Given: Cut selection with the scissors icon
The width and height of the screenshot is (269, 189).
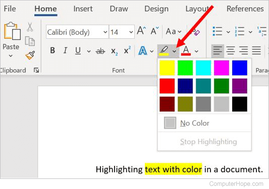Looking at the screenshot, I should click(30, 27).
